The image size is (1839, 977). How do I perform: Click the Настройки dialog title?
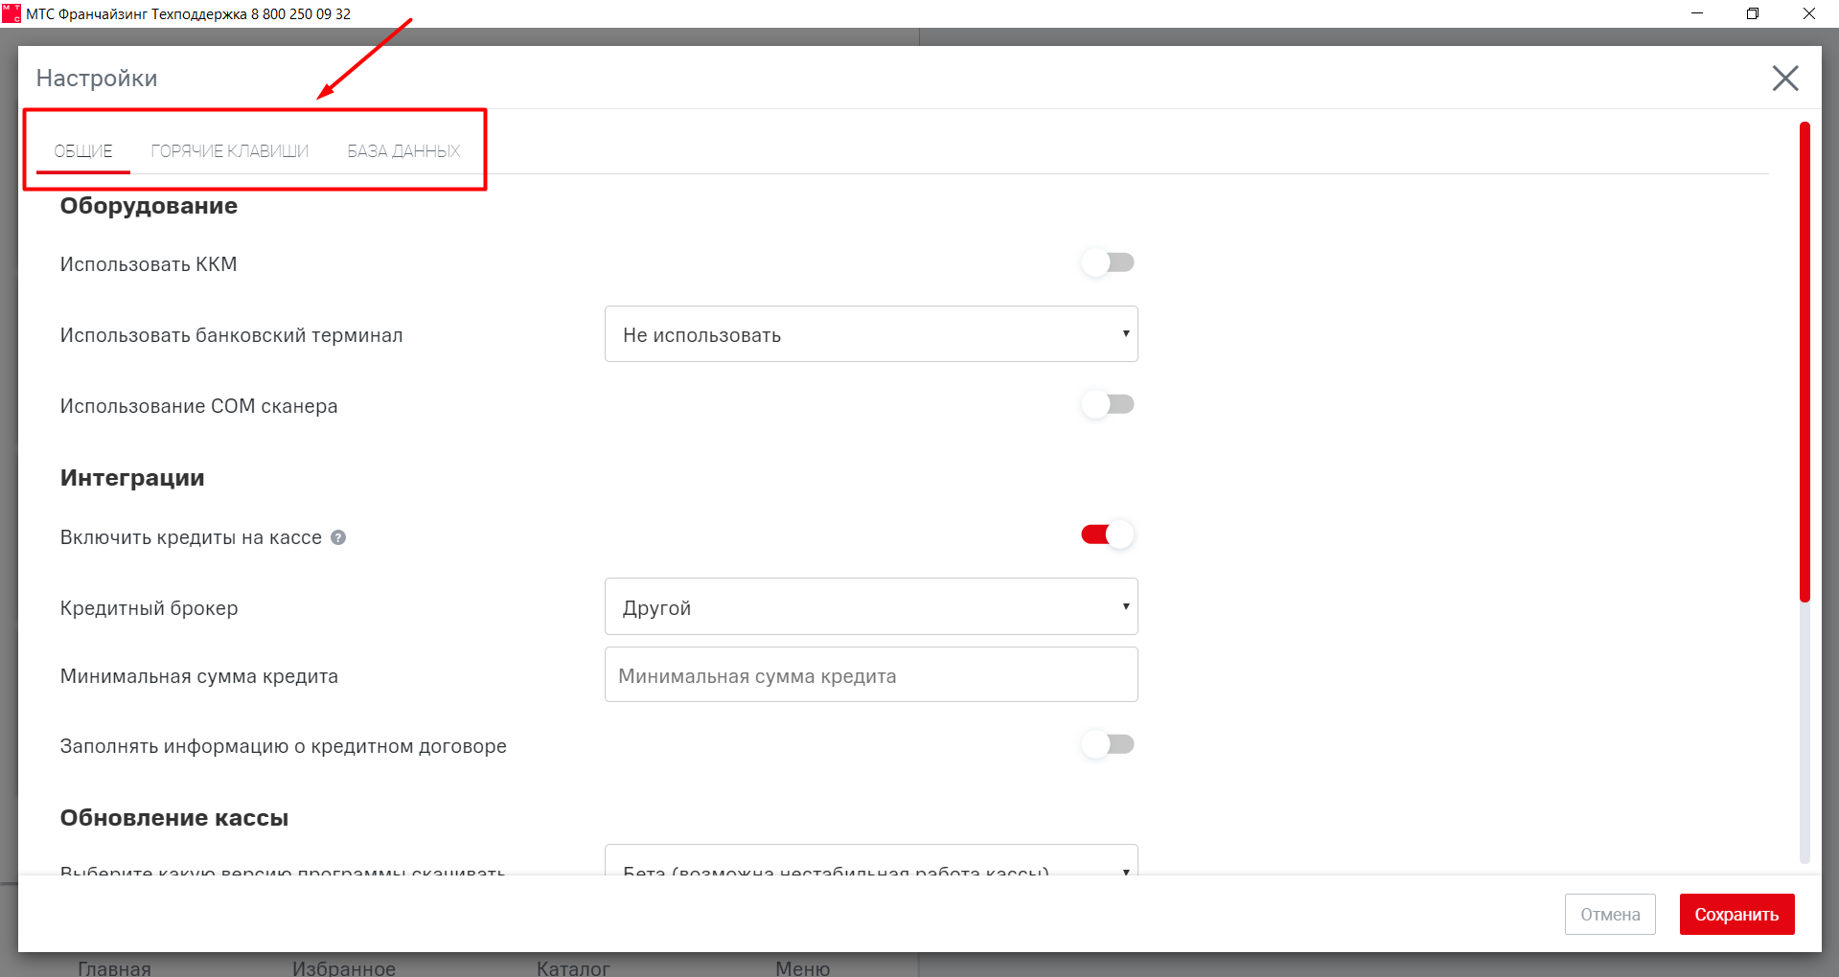coord(97,79)
